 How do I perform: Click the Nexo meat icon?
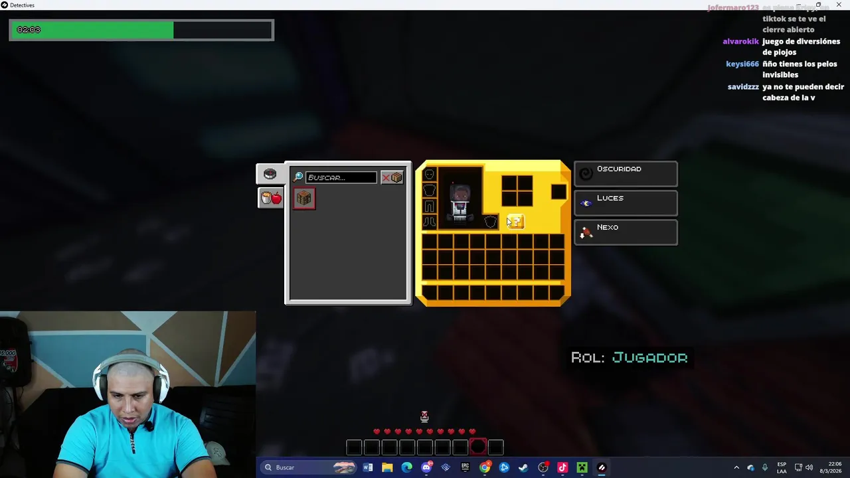[586, 232]
